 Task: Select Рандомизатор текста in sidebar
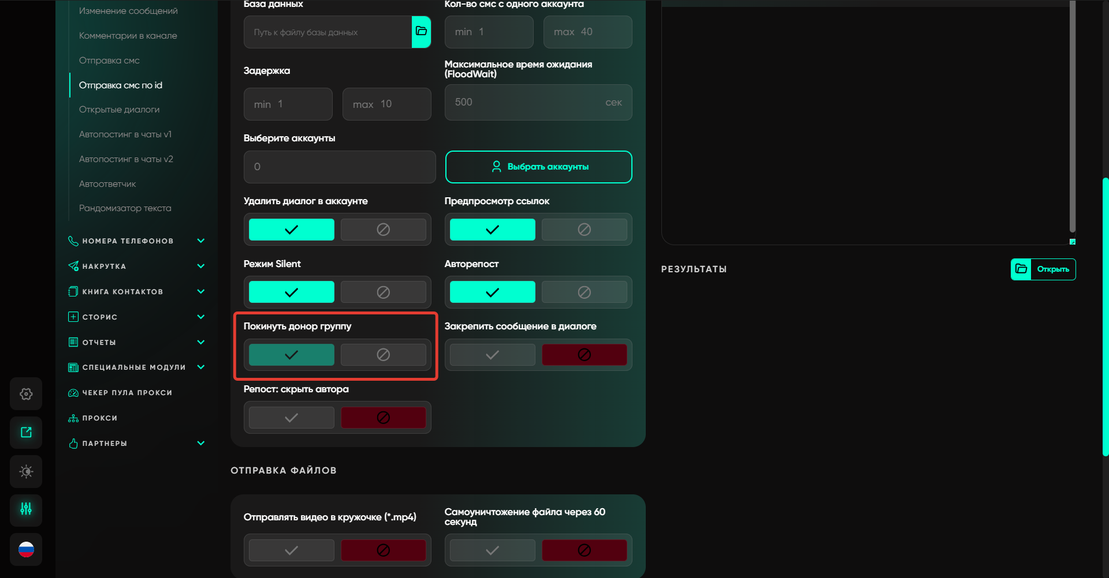125,208
